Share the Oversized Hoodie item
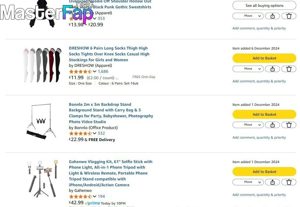Viewport: 300px width, 207px height. pos(272,16)
